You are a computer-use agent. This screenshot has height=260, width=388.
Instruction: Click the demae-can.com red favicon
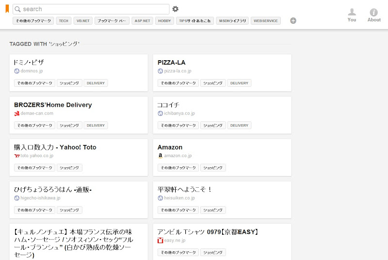16,114
